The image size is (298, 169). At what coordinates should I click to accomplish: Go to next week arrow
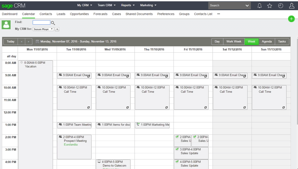[x=29, y=42]
